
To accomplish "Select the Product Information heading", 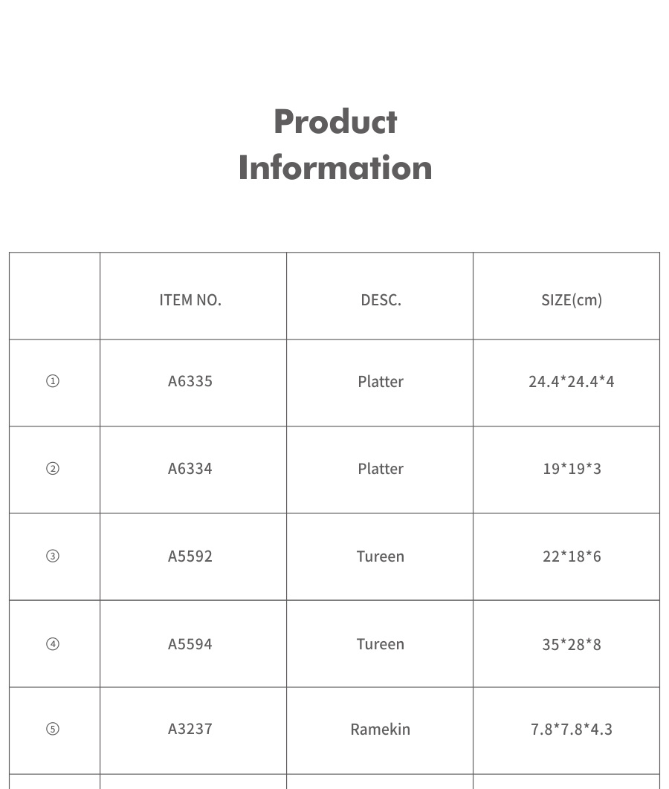I will click(x=335, y=145).
